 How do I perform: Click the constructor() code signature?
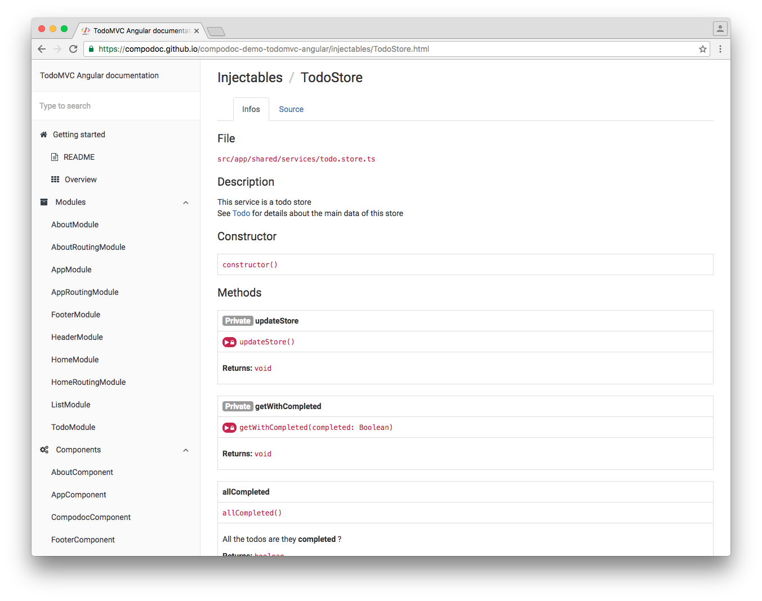(x=250, y=264)
